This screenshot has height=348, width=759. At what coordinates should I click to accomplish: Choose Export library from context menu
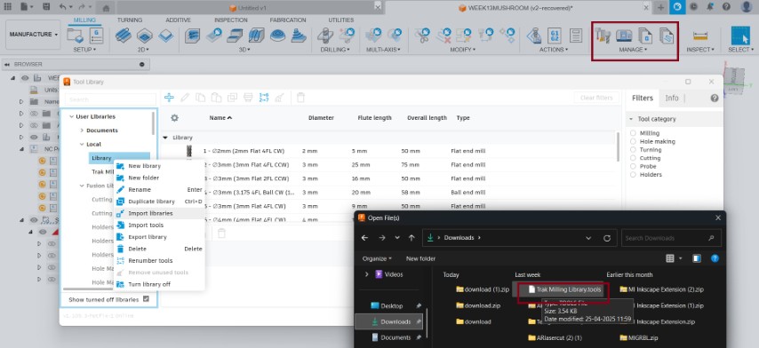click(159, 237)
